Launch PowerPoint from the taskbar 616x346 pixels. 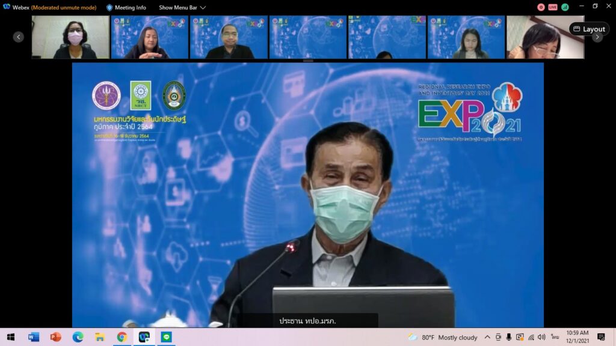(x=56, y=337)
